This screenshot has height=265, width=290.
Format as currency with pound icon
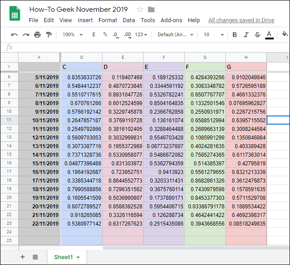click(94, 34)
